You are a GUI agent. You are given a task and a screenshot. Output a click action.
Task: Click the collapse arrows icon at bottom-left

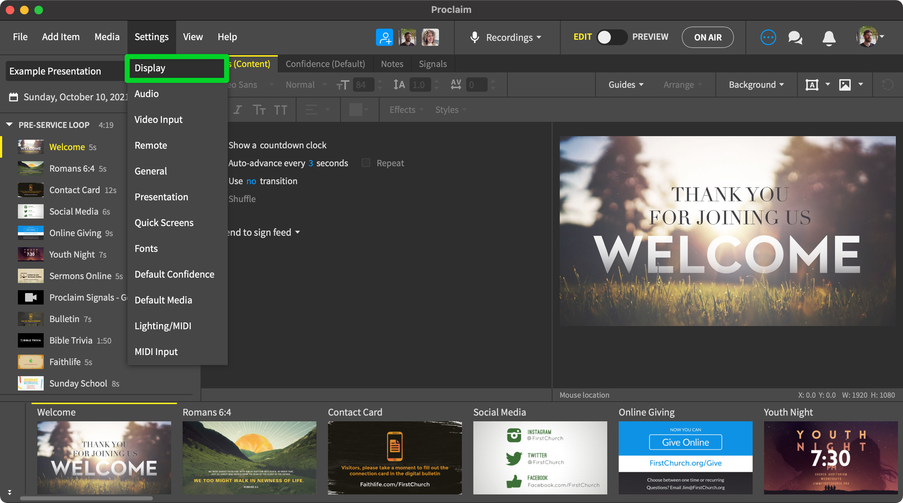(10, 492)
